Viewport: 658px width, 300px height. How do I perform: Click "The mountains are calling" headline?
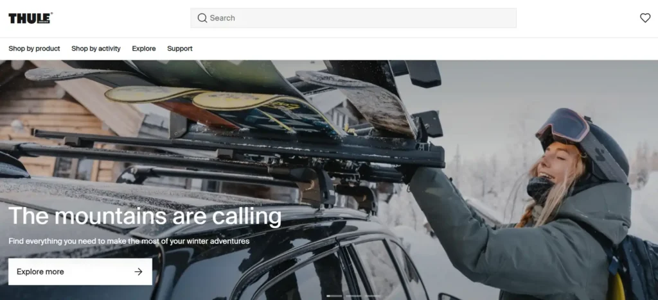145,216
